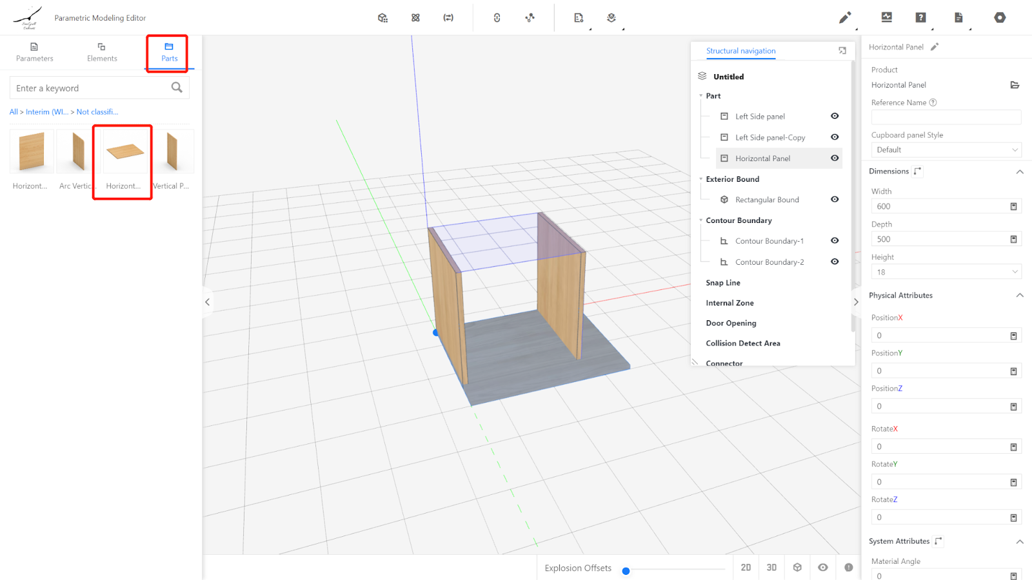This screenshot has width=1032, height=580.
Task: Collapse the Physical Attributes section
Action: point(1020,296)
